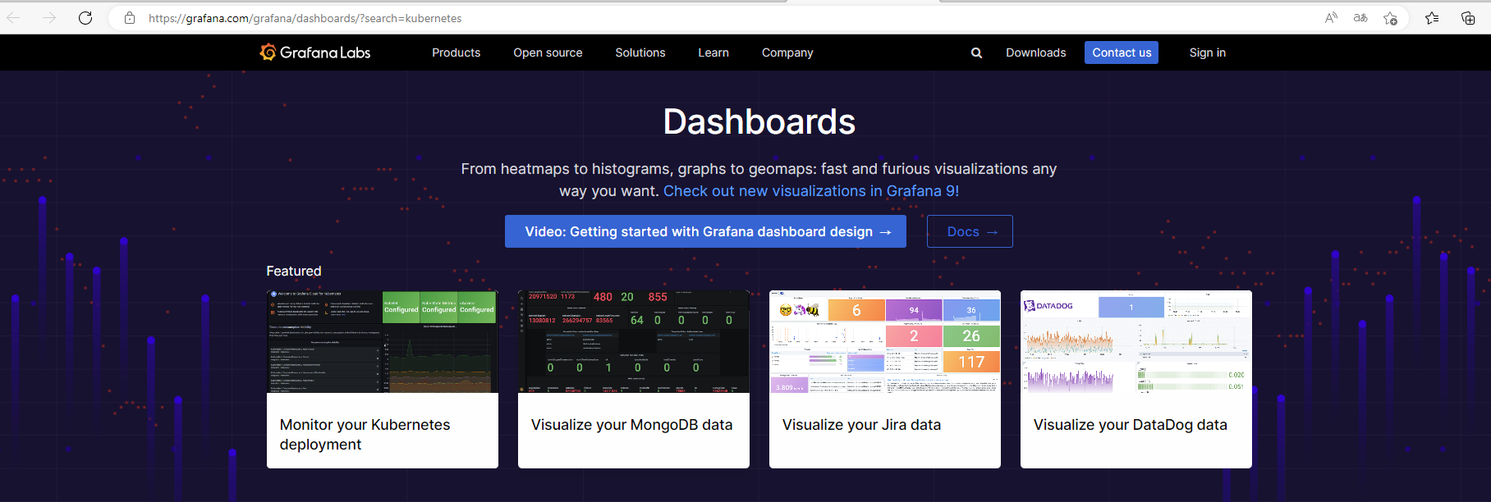Open the Read aloud icon
The width and height of the screenshot is (1491, 502).
click(1331, 18)
